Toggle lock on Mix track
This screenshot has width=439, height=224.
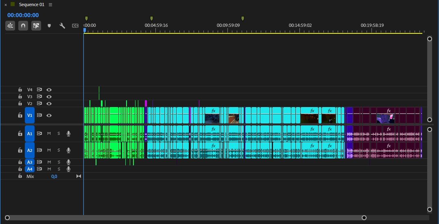(20, 176)
